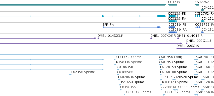This screenshot has width=214, height=96.
Task: Click the DME1-007K06.R marker arrow
Action: pyautogui.click(x=151, y=38)
